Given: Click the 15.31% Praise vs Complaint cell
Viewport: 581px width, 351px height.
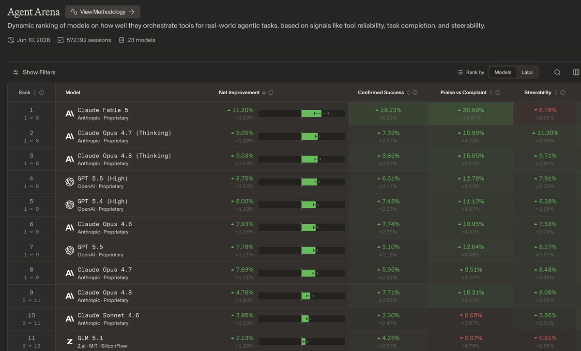Looking at the screenshot, I should tap(470, 296).
